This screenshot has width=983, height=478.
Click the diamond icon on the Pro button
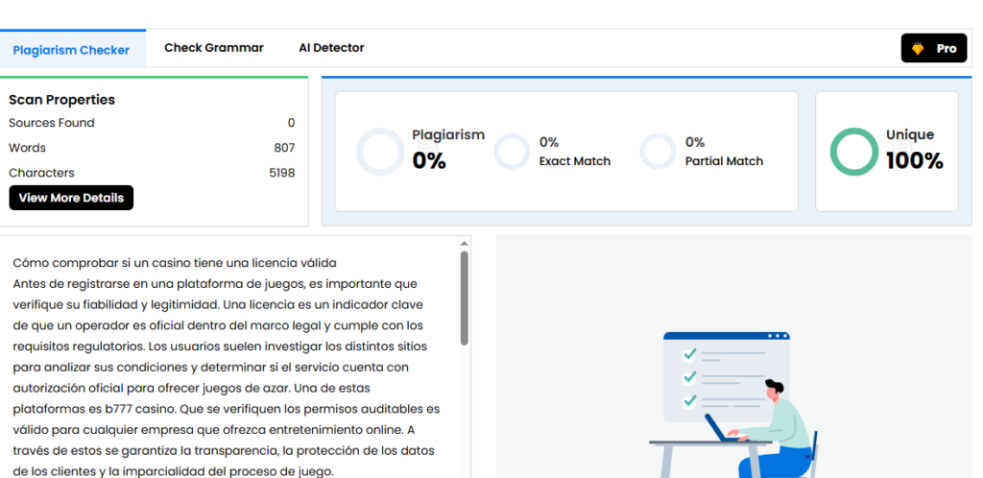point(918,48)
